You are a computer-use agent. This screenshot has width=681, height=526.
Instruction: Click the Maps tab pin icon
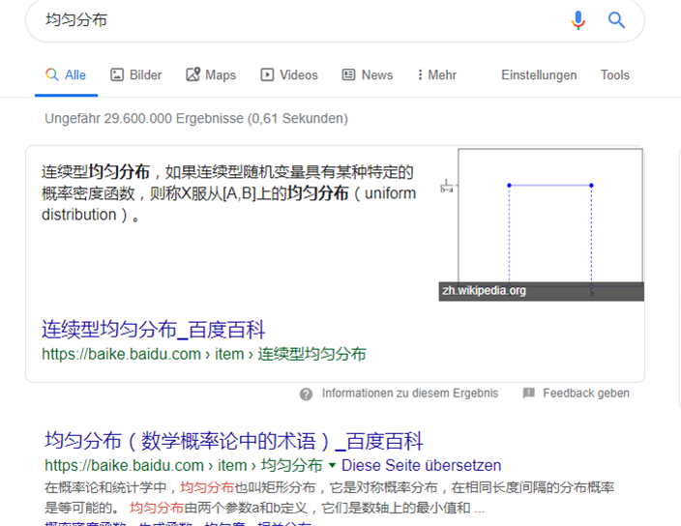(x=193, y=74)
